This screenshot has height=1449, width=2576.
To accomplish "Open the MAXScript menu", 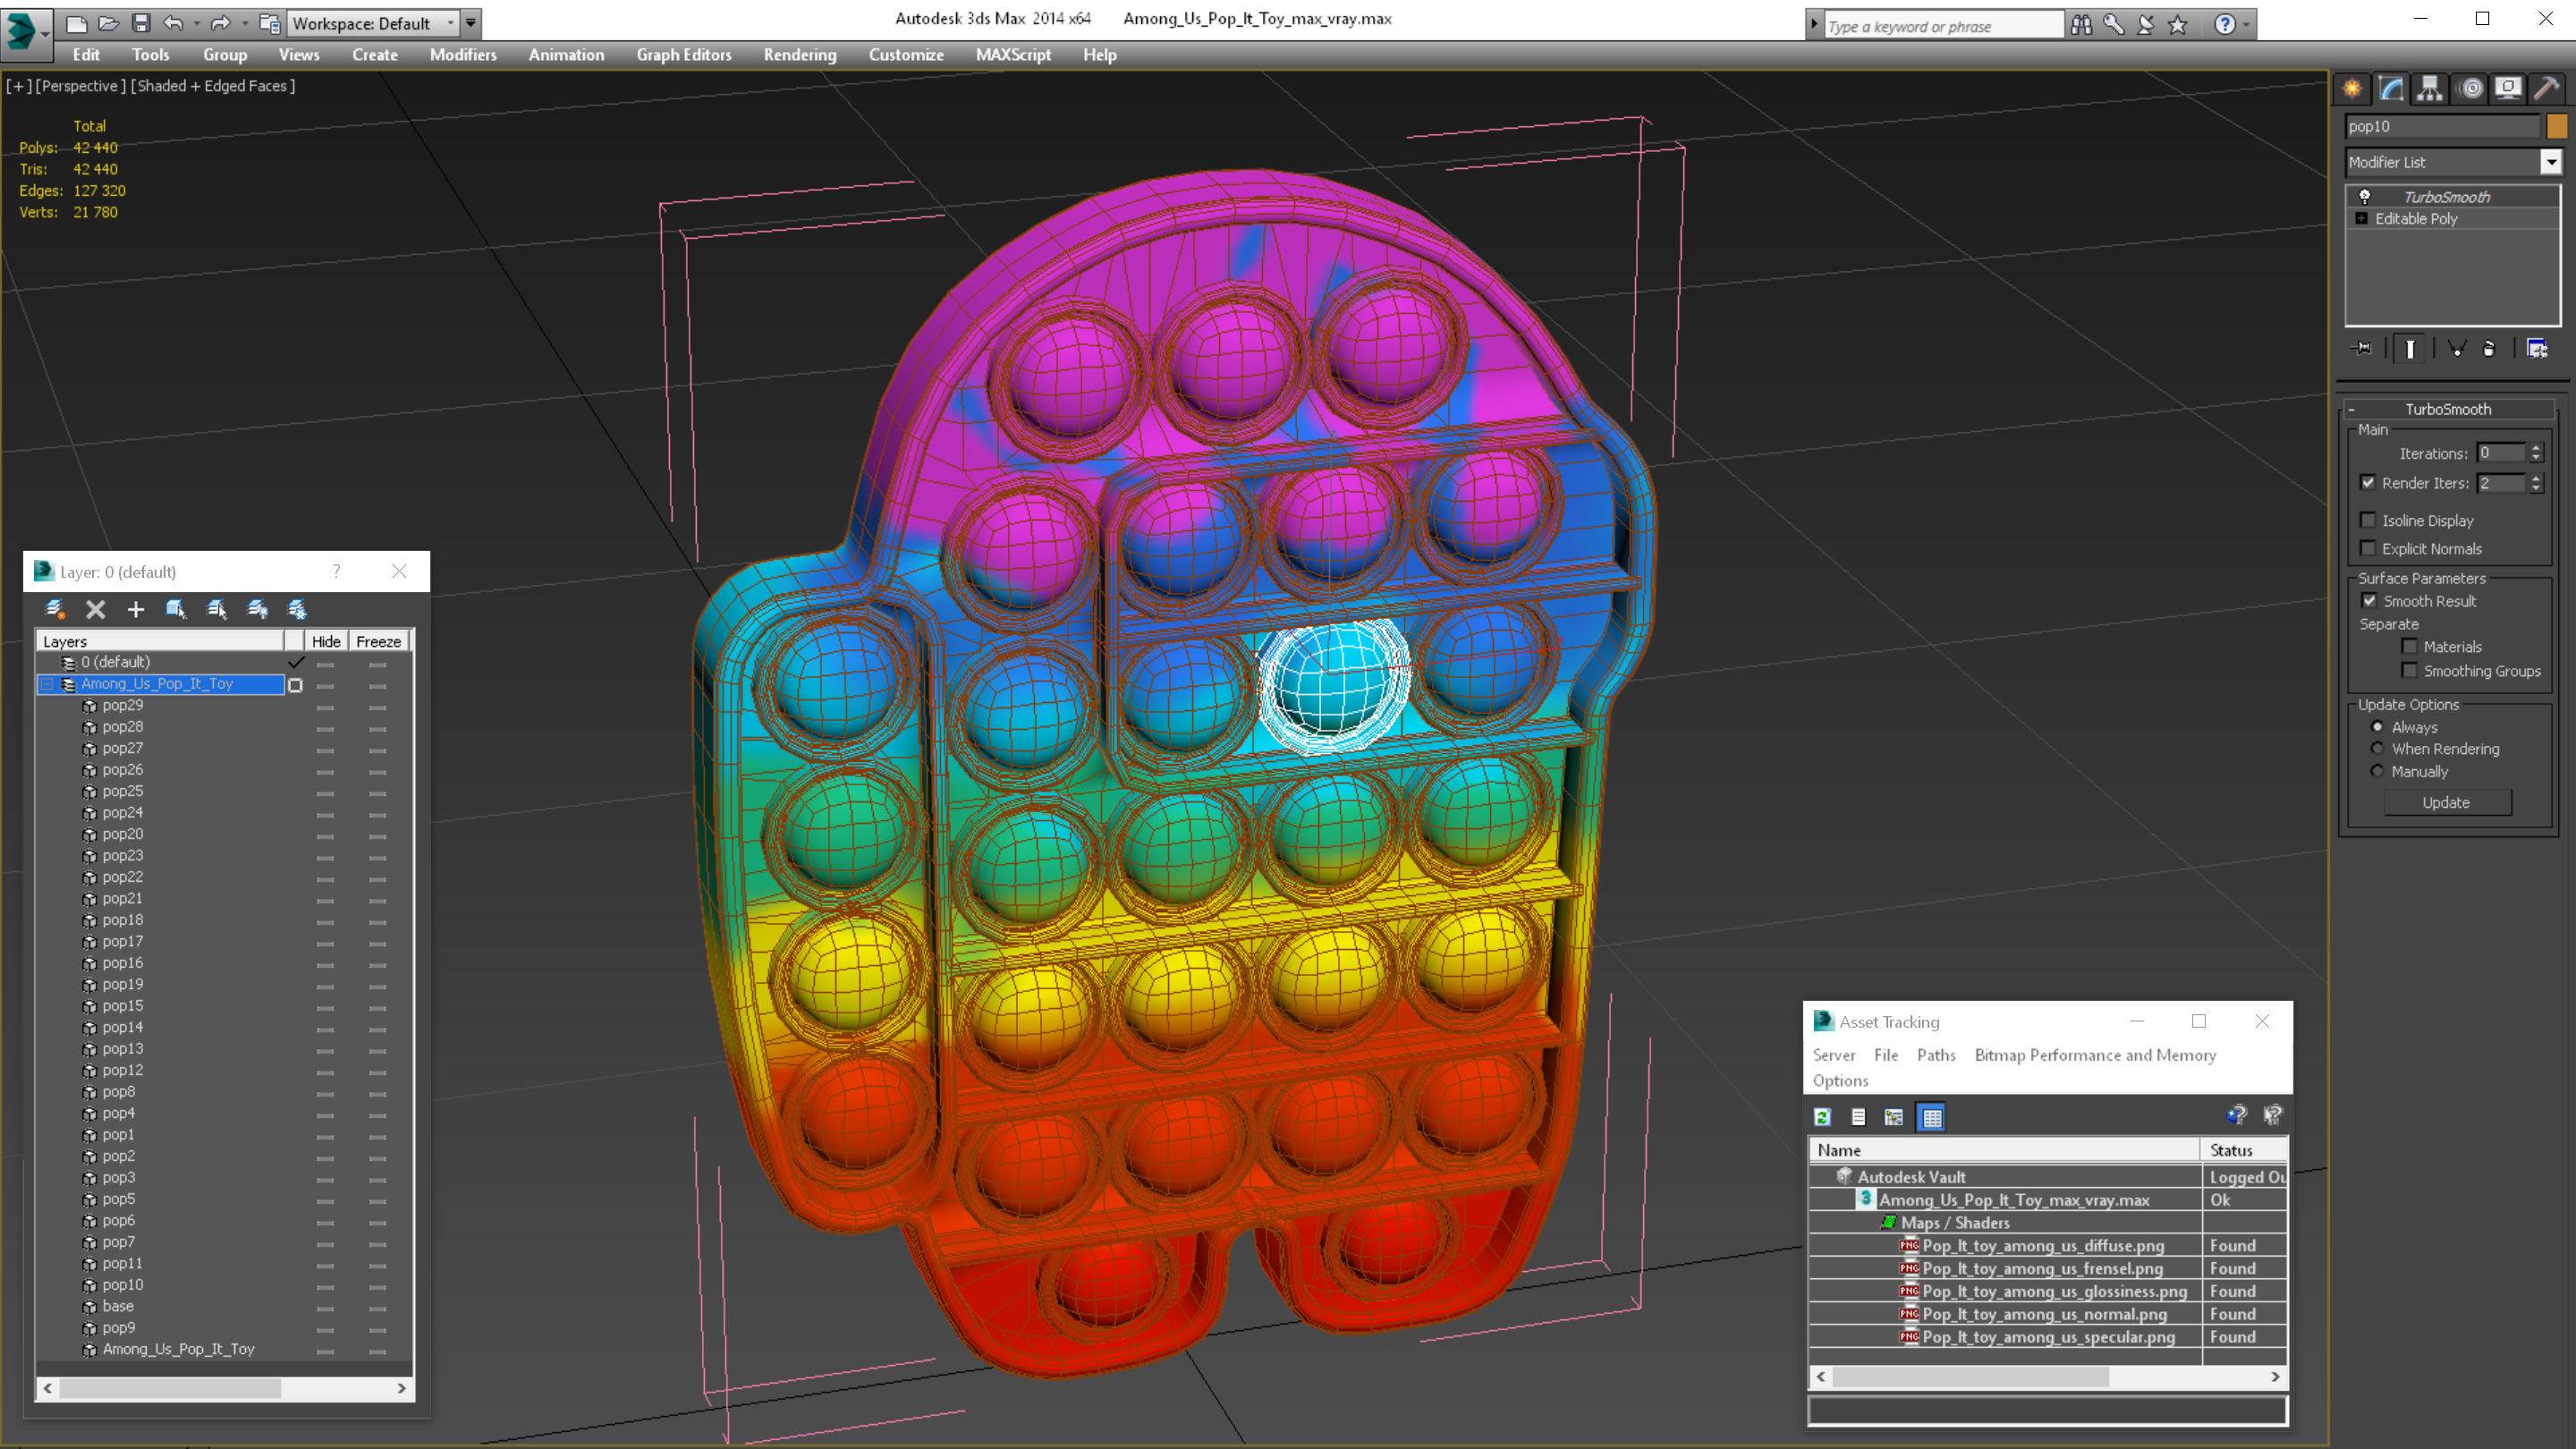I will [1013, 55].
